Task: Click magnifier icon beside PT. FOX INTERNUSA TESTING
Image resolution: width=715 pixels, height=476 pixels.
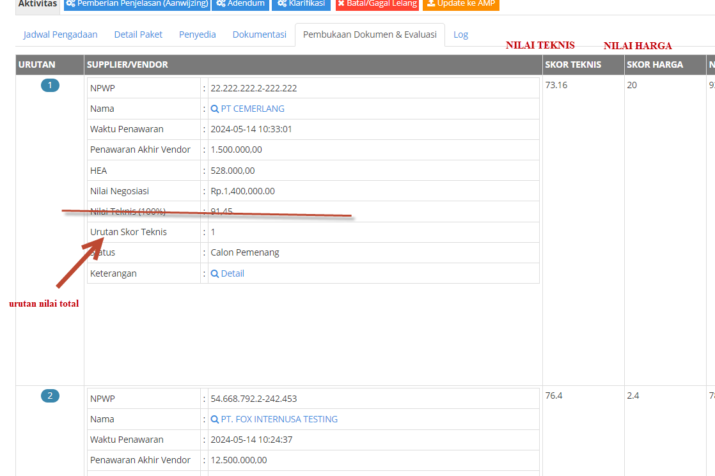Action: pos(215,420)
